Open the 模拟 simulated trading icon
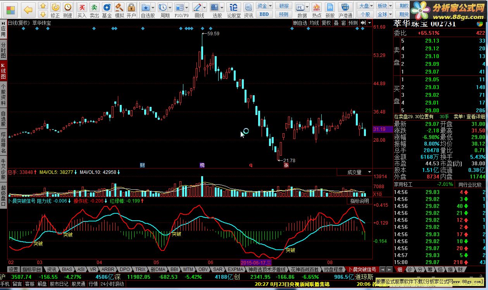This screenshot has height=290, width=488. pyautogui.click(x=119, y=10)
